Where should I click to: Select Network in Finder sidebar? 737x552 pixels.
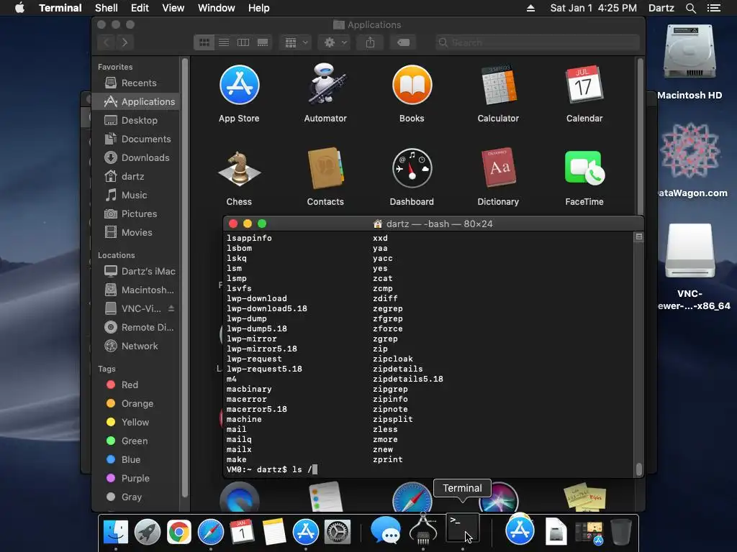[135, 346]
